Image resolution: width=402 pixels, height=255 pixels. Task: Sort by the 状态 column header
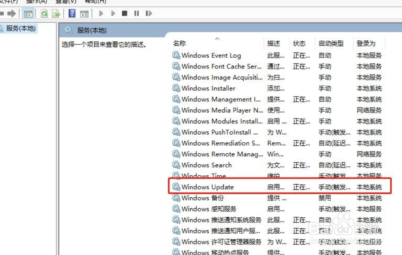(299, 43)
